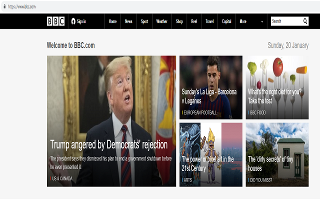Click the More nav label
The height and width of the screenshot is (200, 320).
pos(243,21)
